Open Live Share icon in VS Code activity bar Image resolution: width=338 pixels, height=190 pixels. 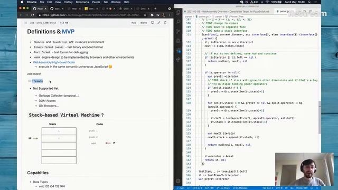pos(178,60)
